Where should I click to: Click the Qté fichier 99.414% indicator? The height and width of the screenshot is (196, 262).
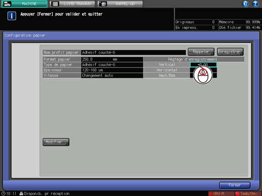point(240,27)
